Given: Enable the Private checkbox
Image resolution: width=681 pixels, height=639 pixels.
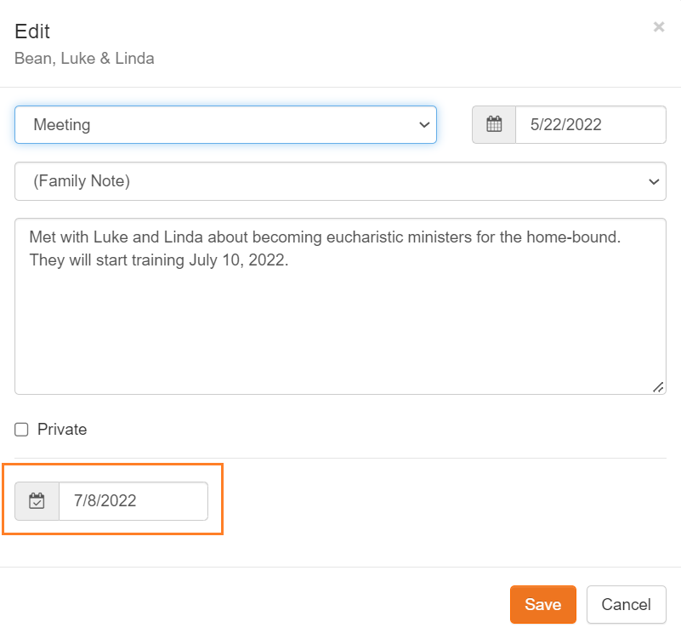Looking at the screenshot, I should click(x=22, y=430).
